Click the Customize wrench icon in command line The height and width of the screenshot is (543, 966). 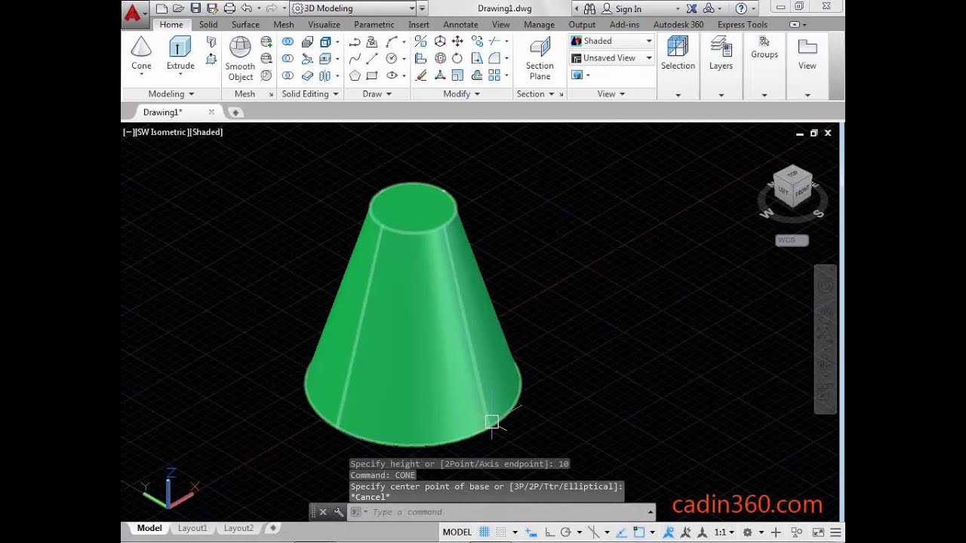[x=338, y=512]
